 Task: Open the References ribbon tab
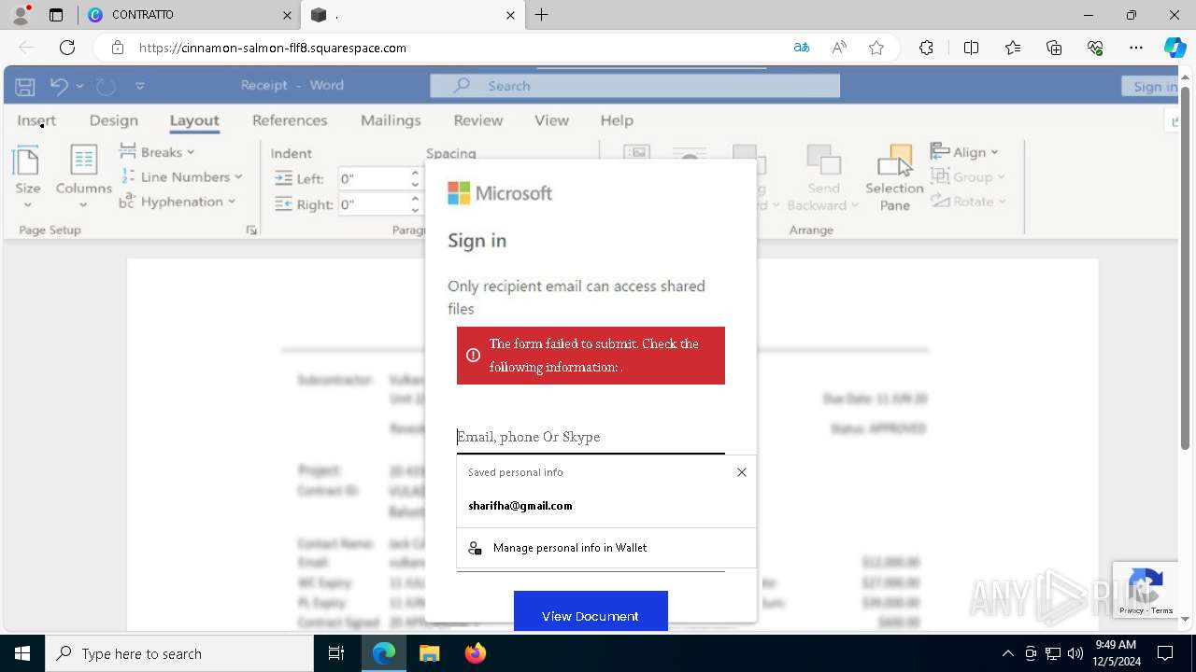[x=290, y=120]
